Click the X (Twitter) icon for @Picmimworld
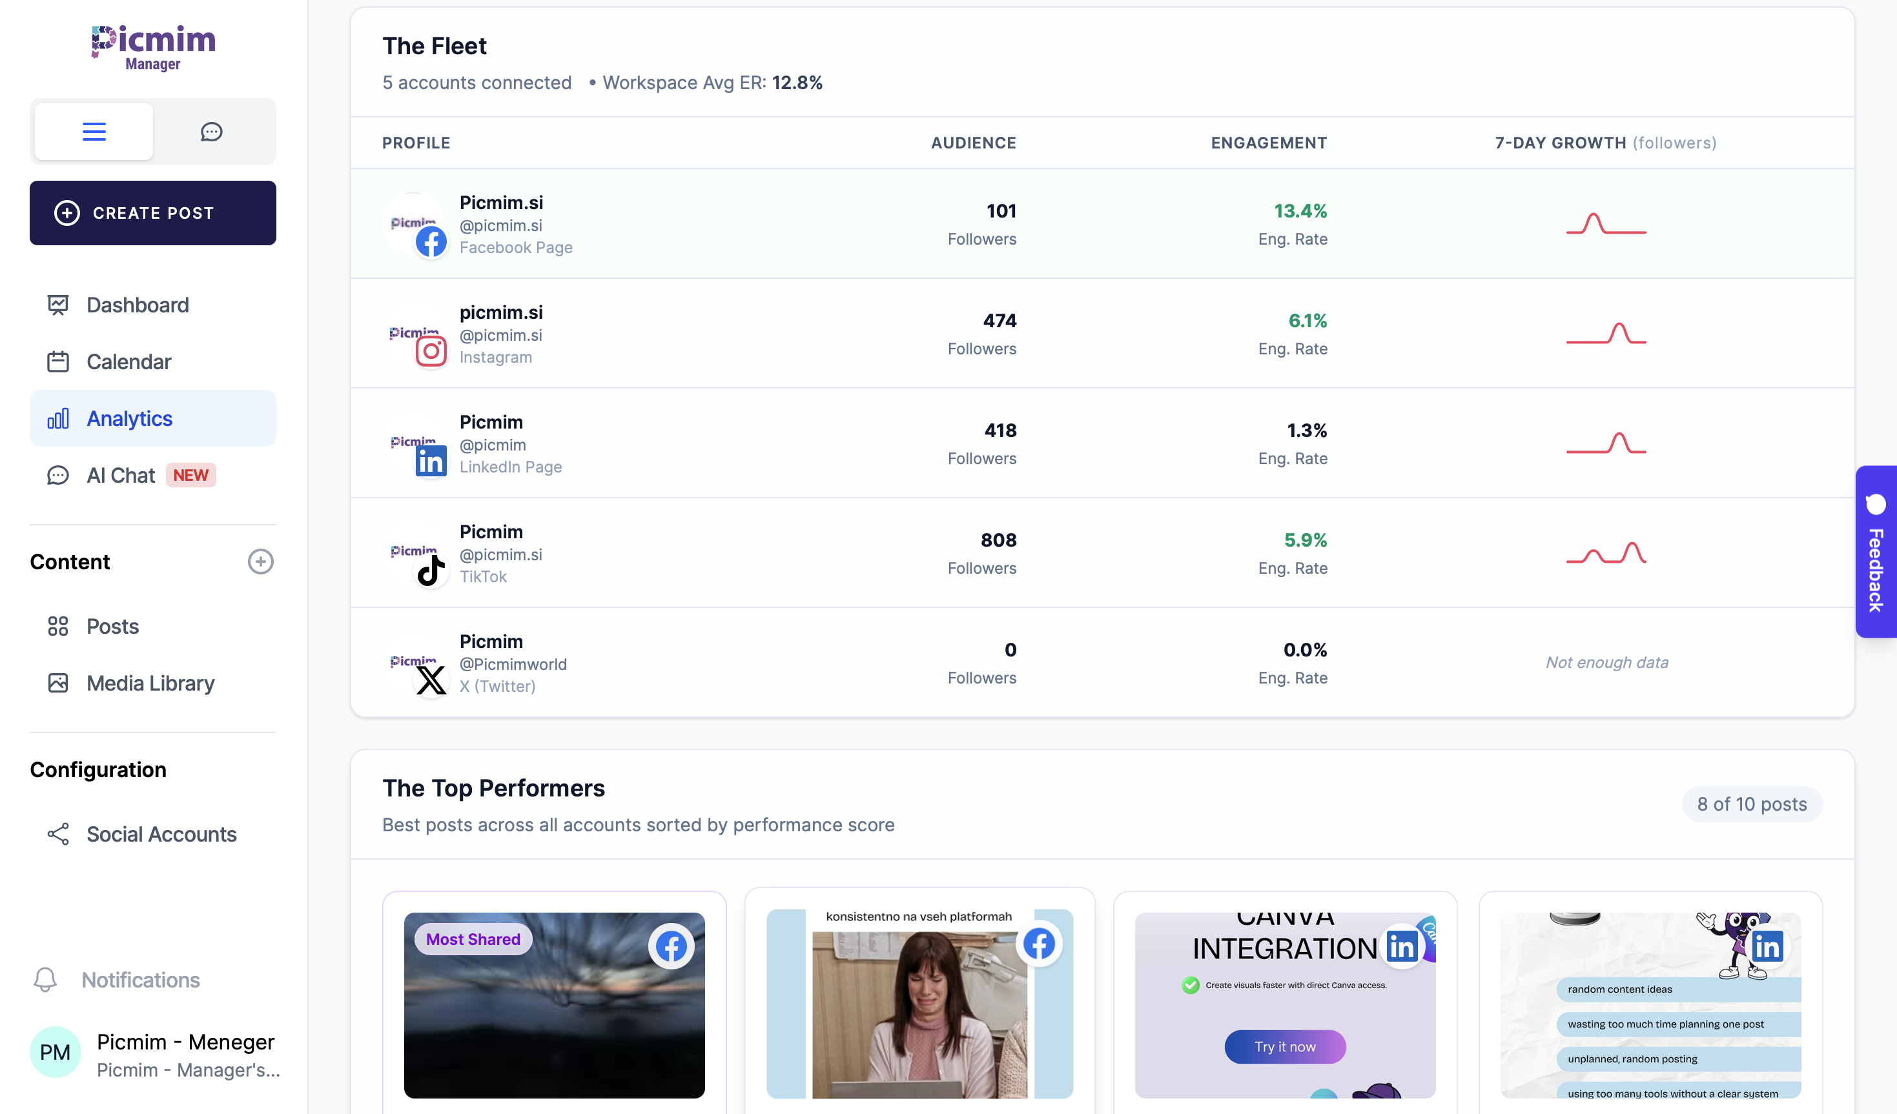Viewport: 1897px width, 1114px height. 431,680
